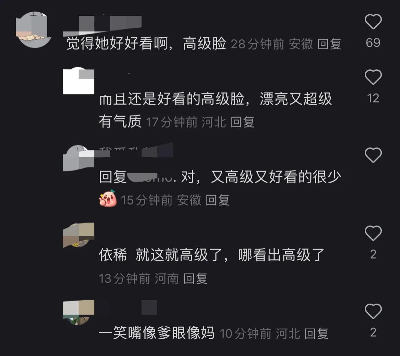Open avatar of the Henan commenter
The height and width of the screenshot is (356, 400).
pos(79,235)
